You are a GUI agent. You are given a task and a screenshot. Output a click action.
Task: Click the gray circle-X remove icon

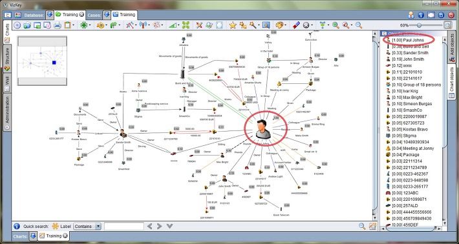point(306,25)
